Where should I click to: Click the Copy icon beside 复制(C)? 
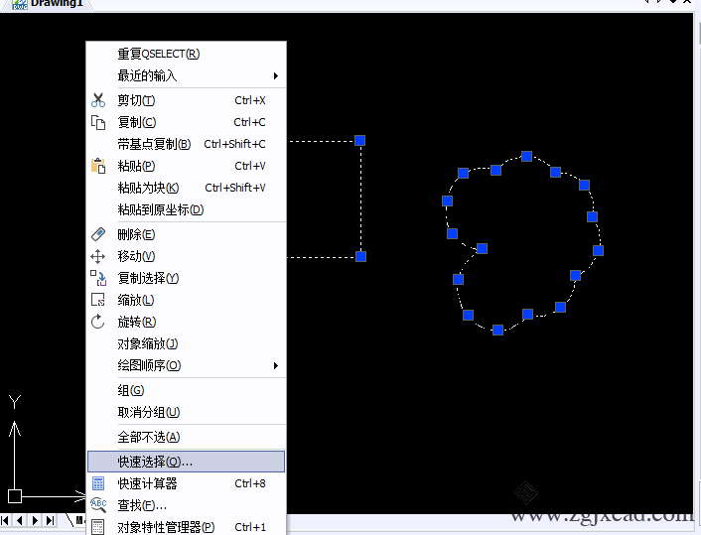pos(98,122)
